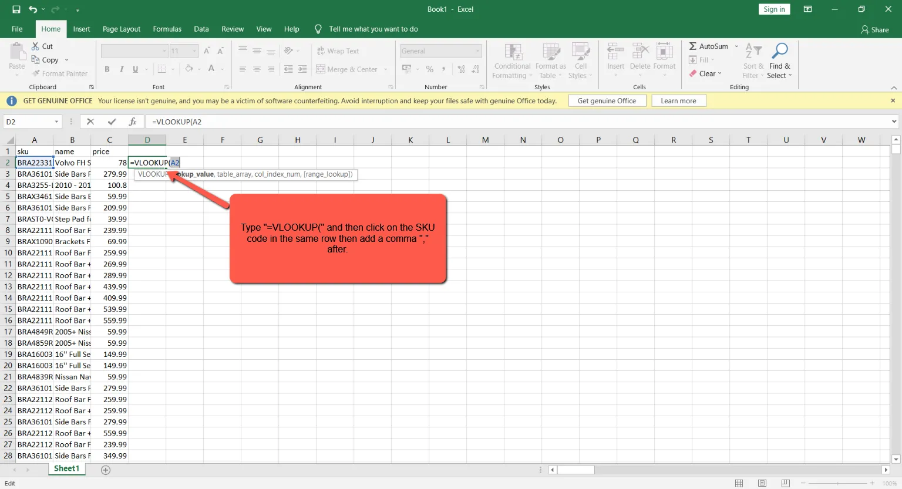Click the Orientation text angle icon
902x489 pixels.
point(288,51)
